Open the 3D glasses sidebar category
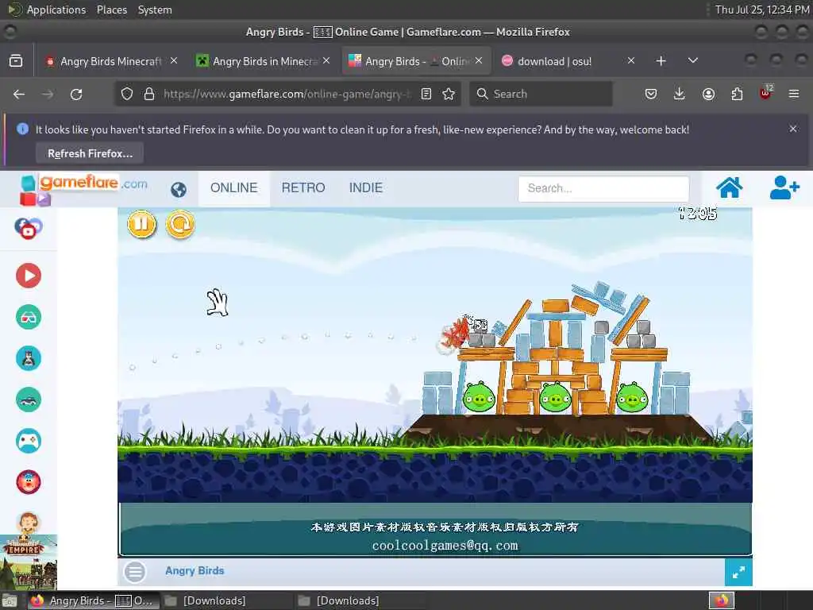The image size is (813, 610). [29, 317]
